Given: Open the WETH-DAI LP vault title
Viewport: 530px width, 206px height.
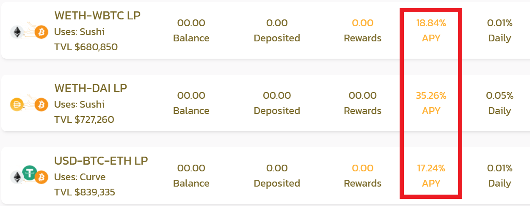Looking at the screenshot, I should (x=91, y=88).
